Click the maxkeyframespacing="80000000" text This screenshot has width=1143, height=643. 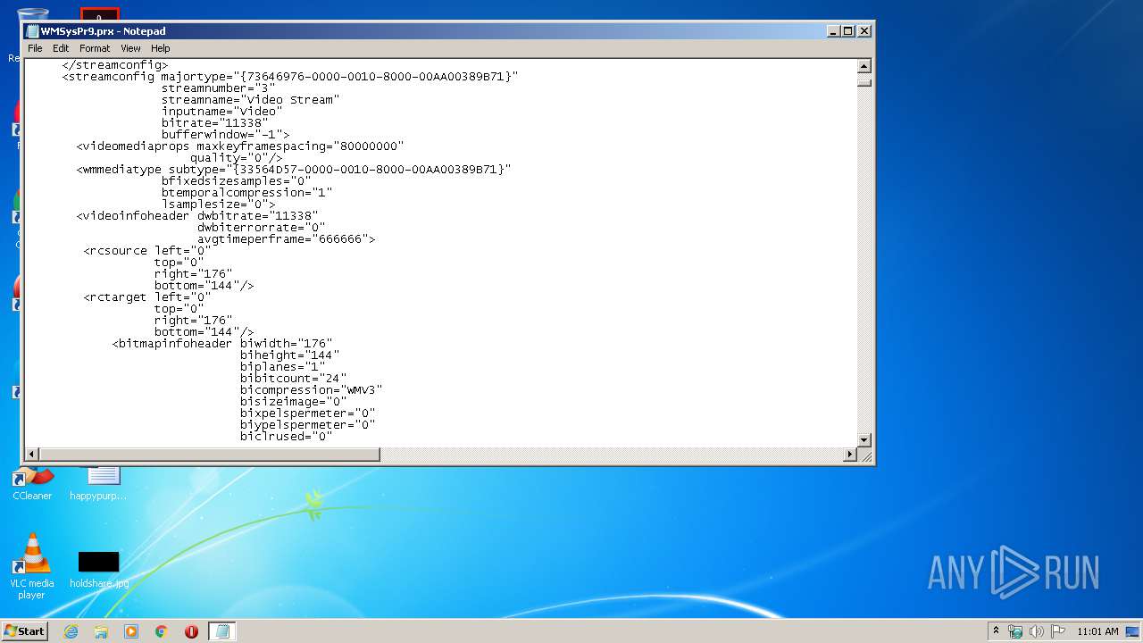tap(300, 146)
